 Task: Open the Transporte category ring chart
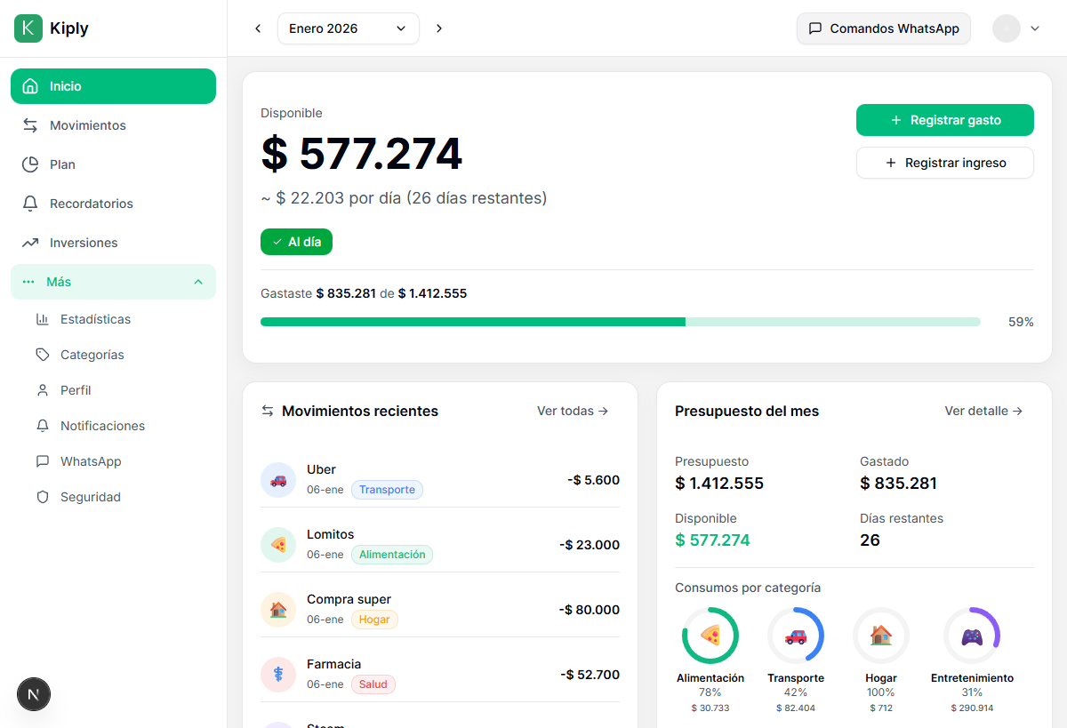pyautogui.click(x=795, y=636)
